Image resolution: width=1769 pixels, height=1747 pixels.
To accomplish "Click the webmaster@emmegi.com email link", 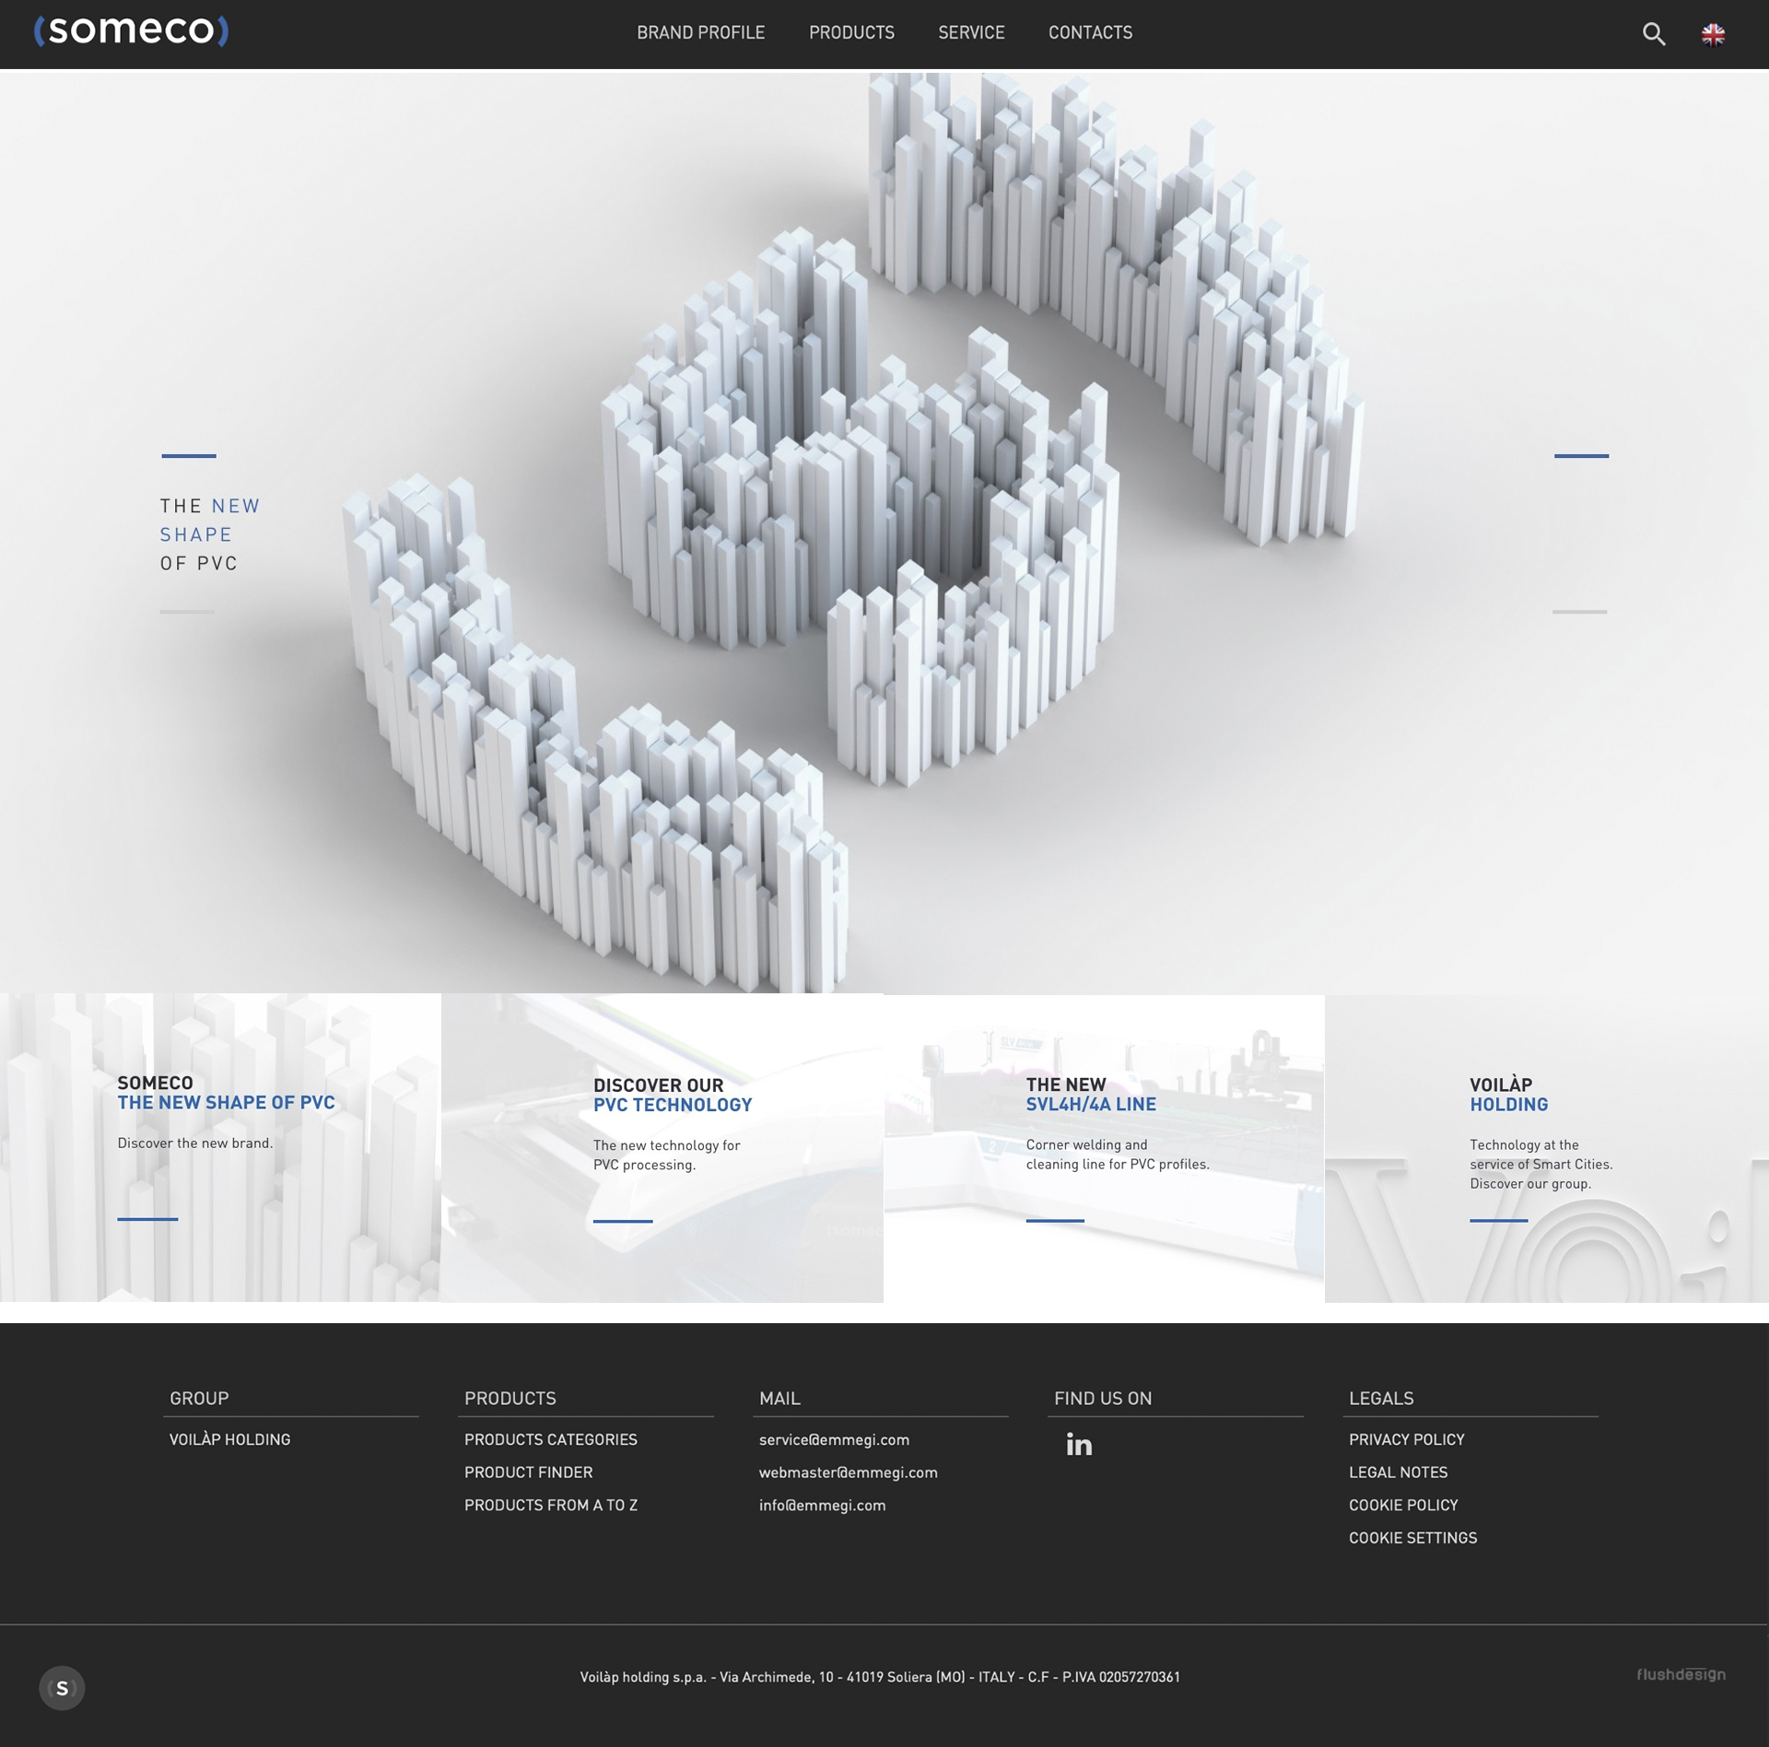I will point(849,1472).
